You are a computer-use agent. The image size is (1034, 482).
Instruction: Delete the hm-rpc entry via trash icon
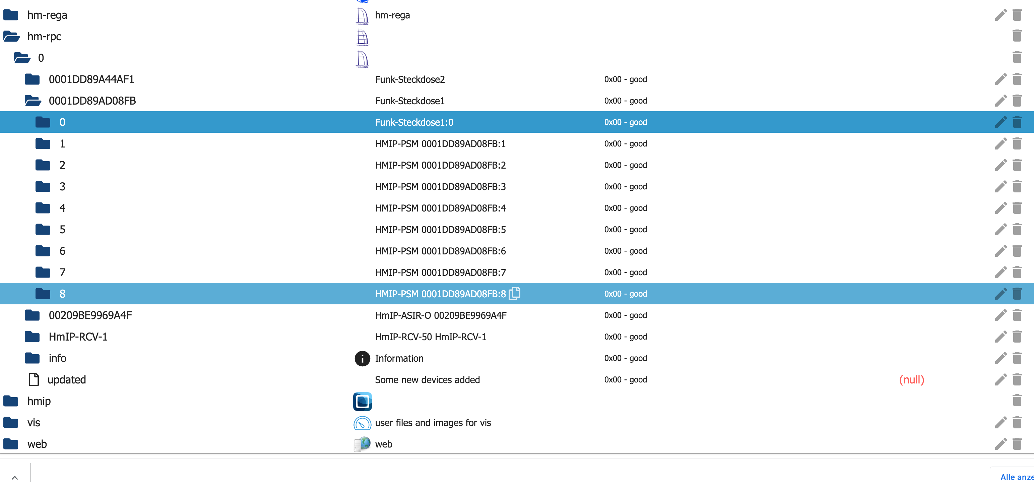click(1017, 36)
